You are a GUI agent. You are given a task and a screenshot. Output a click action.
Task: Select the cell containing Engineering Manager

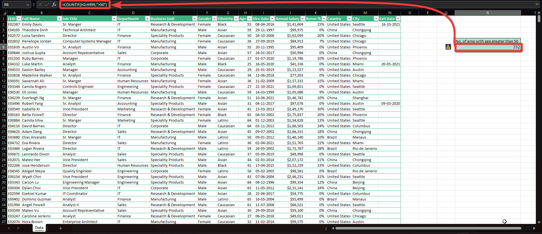[89, 182]
